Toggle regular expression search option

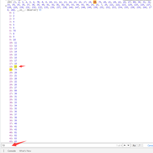[139, 145]
